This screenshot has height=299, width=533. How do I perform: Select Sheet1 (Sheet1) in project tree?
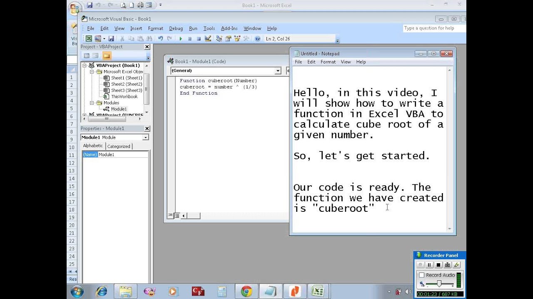(x=126, y=78)
